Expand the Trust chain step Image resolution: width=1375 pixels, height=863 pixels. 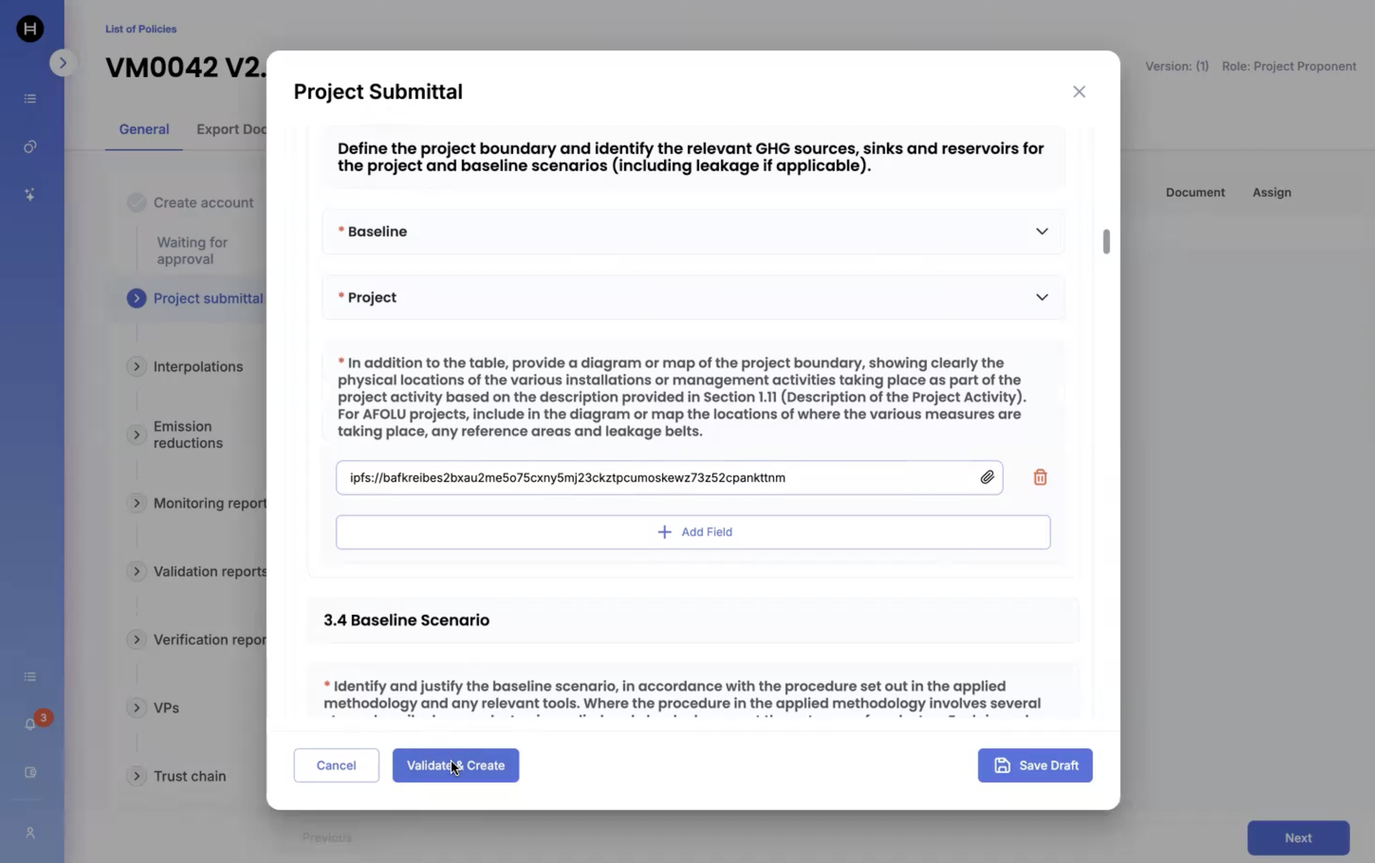click(x=137, y=776)
